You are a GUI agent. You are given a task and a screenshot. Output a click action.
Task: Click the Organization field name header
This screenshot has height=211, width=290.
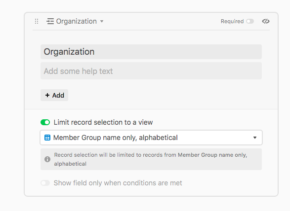pos(76,21)
